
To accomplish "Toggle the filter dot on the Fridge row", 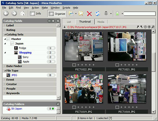I will click(x=53, y=48).
